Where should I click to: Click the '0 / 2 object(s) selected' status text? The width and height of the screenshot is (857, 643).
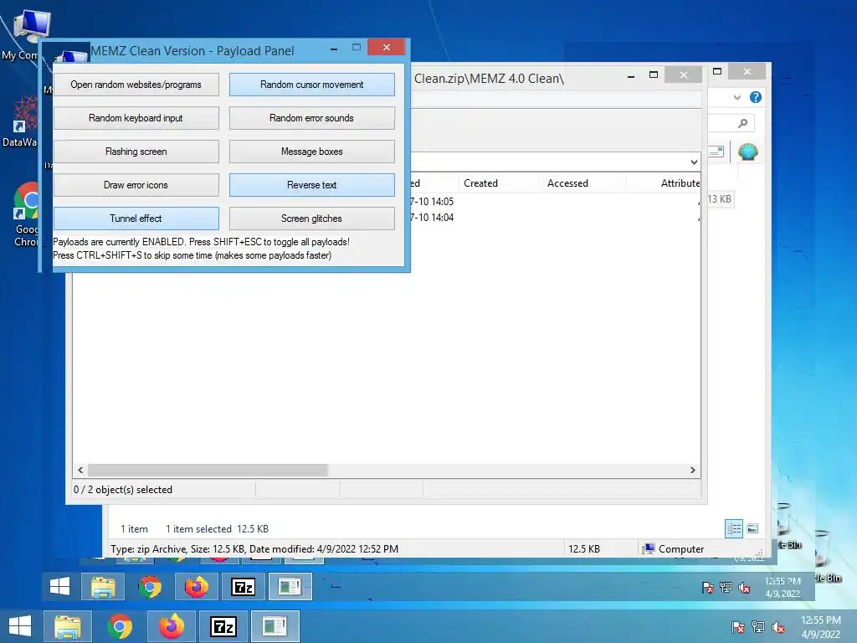123,490
